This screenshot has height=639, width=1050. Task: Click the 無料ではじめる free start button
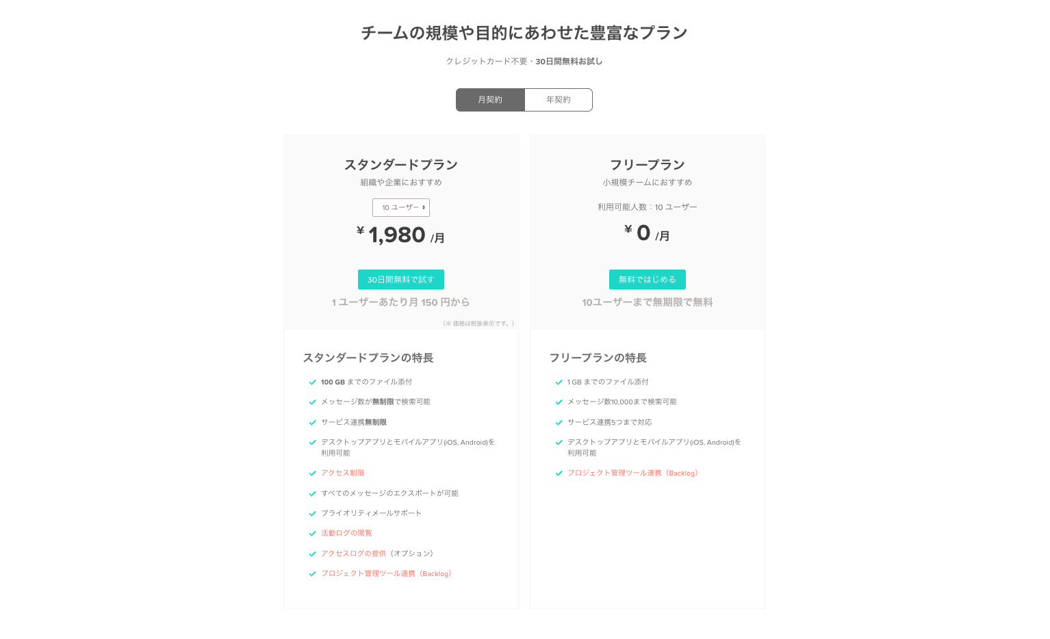click(x=647, y=280)
